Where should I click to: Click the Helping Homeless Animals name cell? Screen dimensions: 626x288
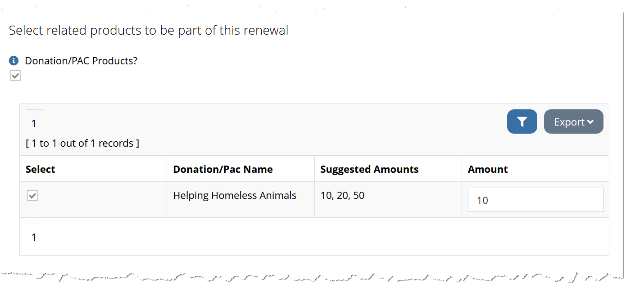(x=240, y=200)
